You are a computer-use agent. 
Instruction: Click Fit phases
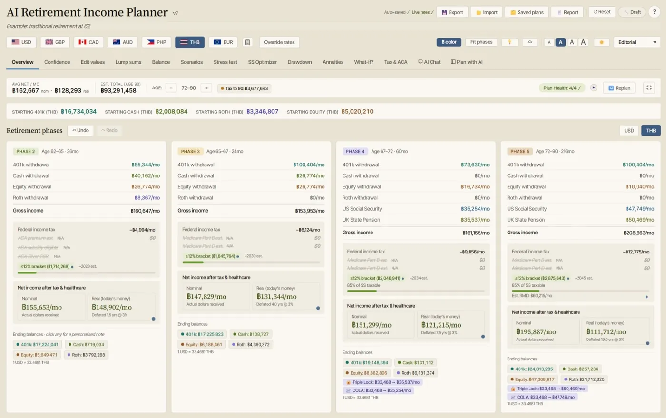click(x=481, y=42)
